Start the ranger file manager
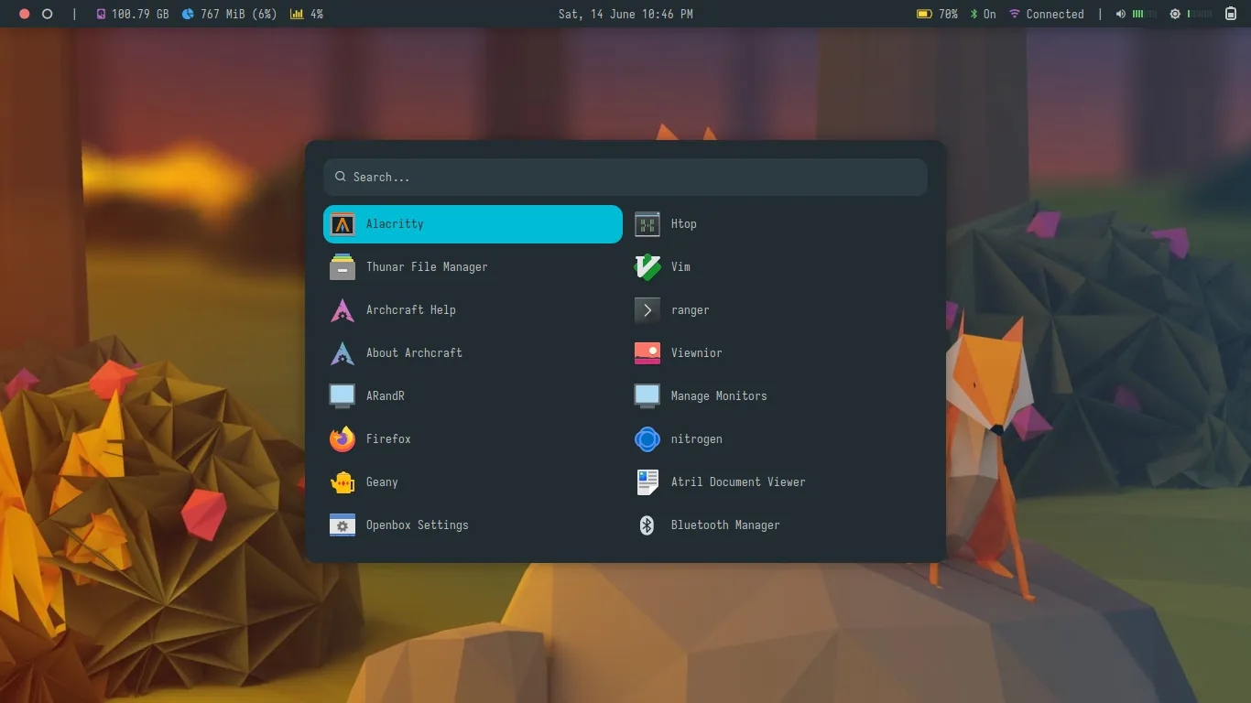This screenshot has height=703, width=1251. 778,310
